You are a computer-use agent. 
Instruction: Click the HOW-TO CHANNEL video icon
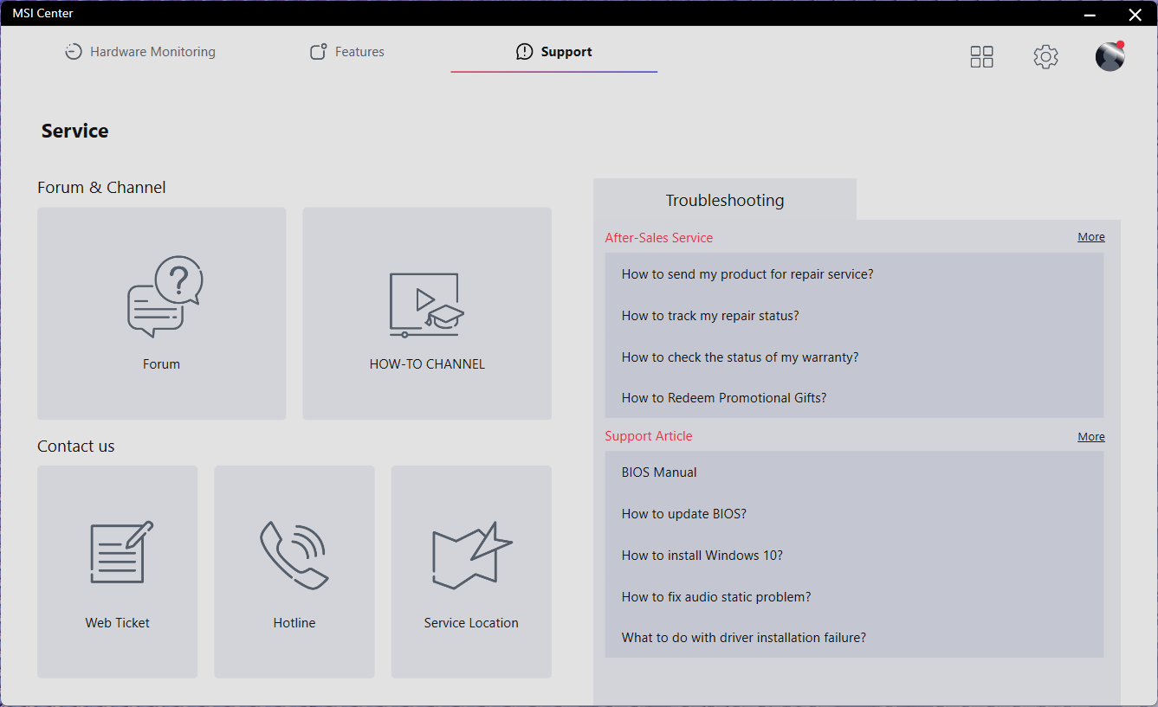[427, 305]
